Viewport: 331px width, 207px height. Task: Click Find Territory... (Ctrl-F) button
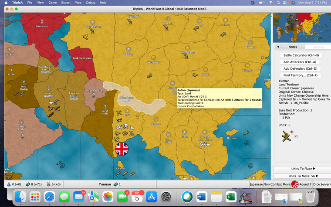301,75
